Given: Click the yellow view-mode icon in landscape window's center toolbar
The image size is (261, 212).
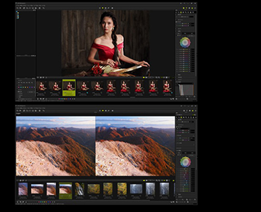Looking at the screenshot, I should tap(103, 110).
